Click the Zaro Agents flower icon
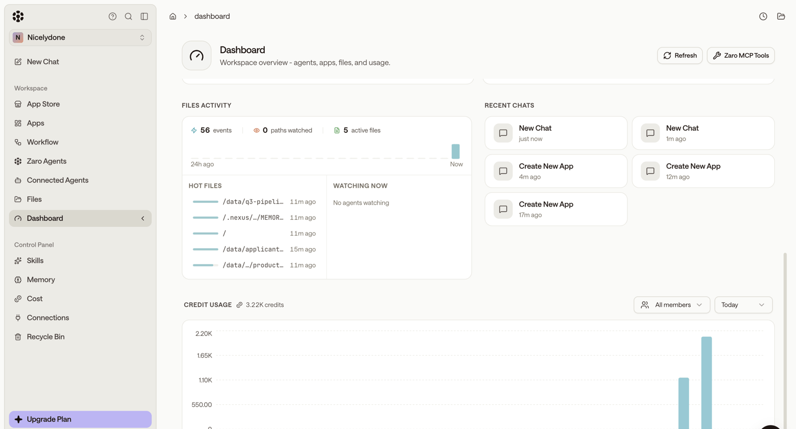This screenshot has width=796, height=429. coord(18,161)
